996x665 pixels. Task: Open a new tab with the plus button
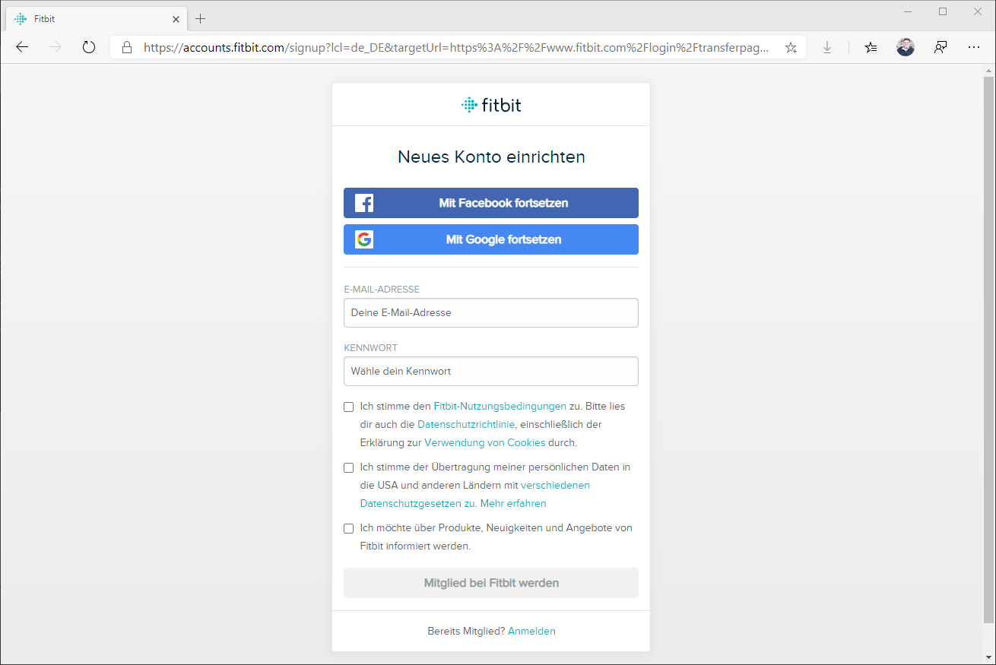click(201, 18)
